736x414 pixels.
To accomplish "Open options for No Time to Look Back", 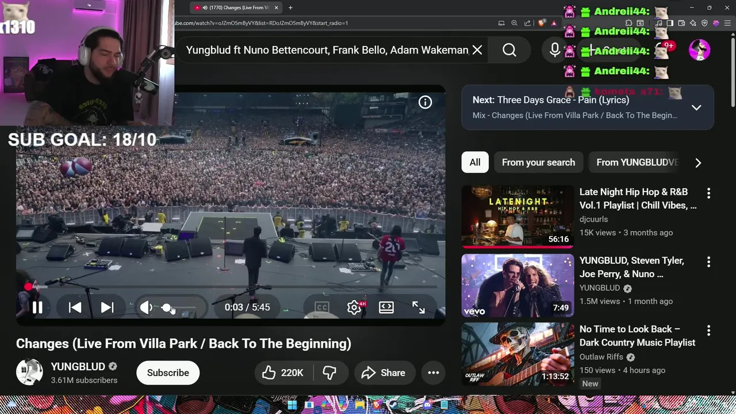I will [x=708, y=331].
